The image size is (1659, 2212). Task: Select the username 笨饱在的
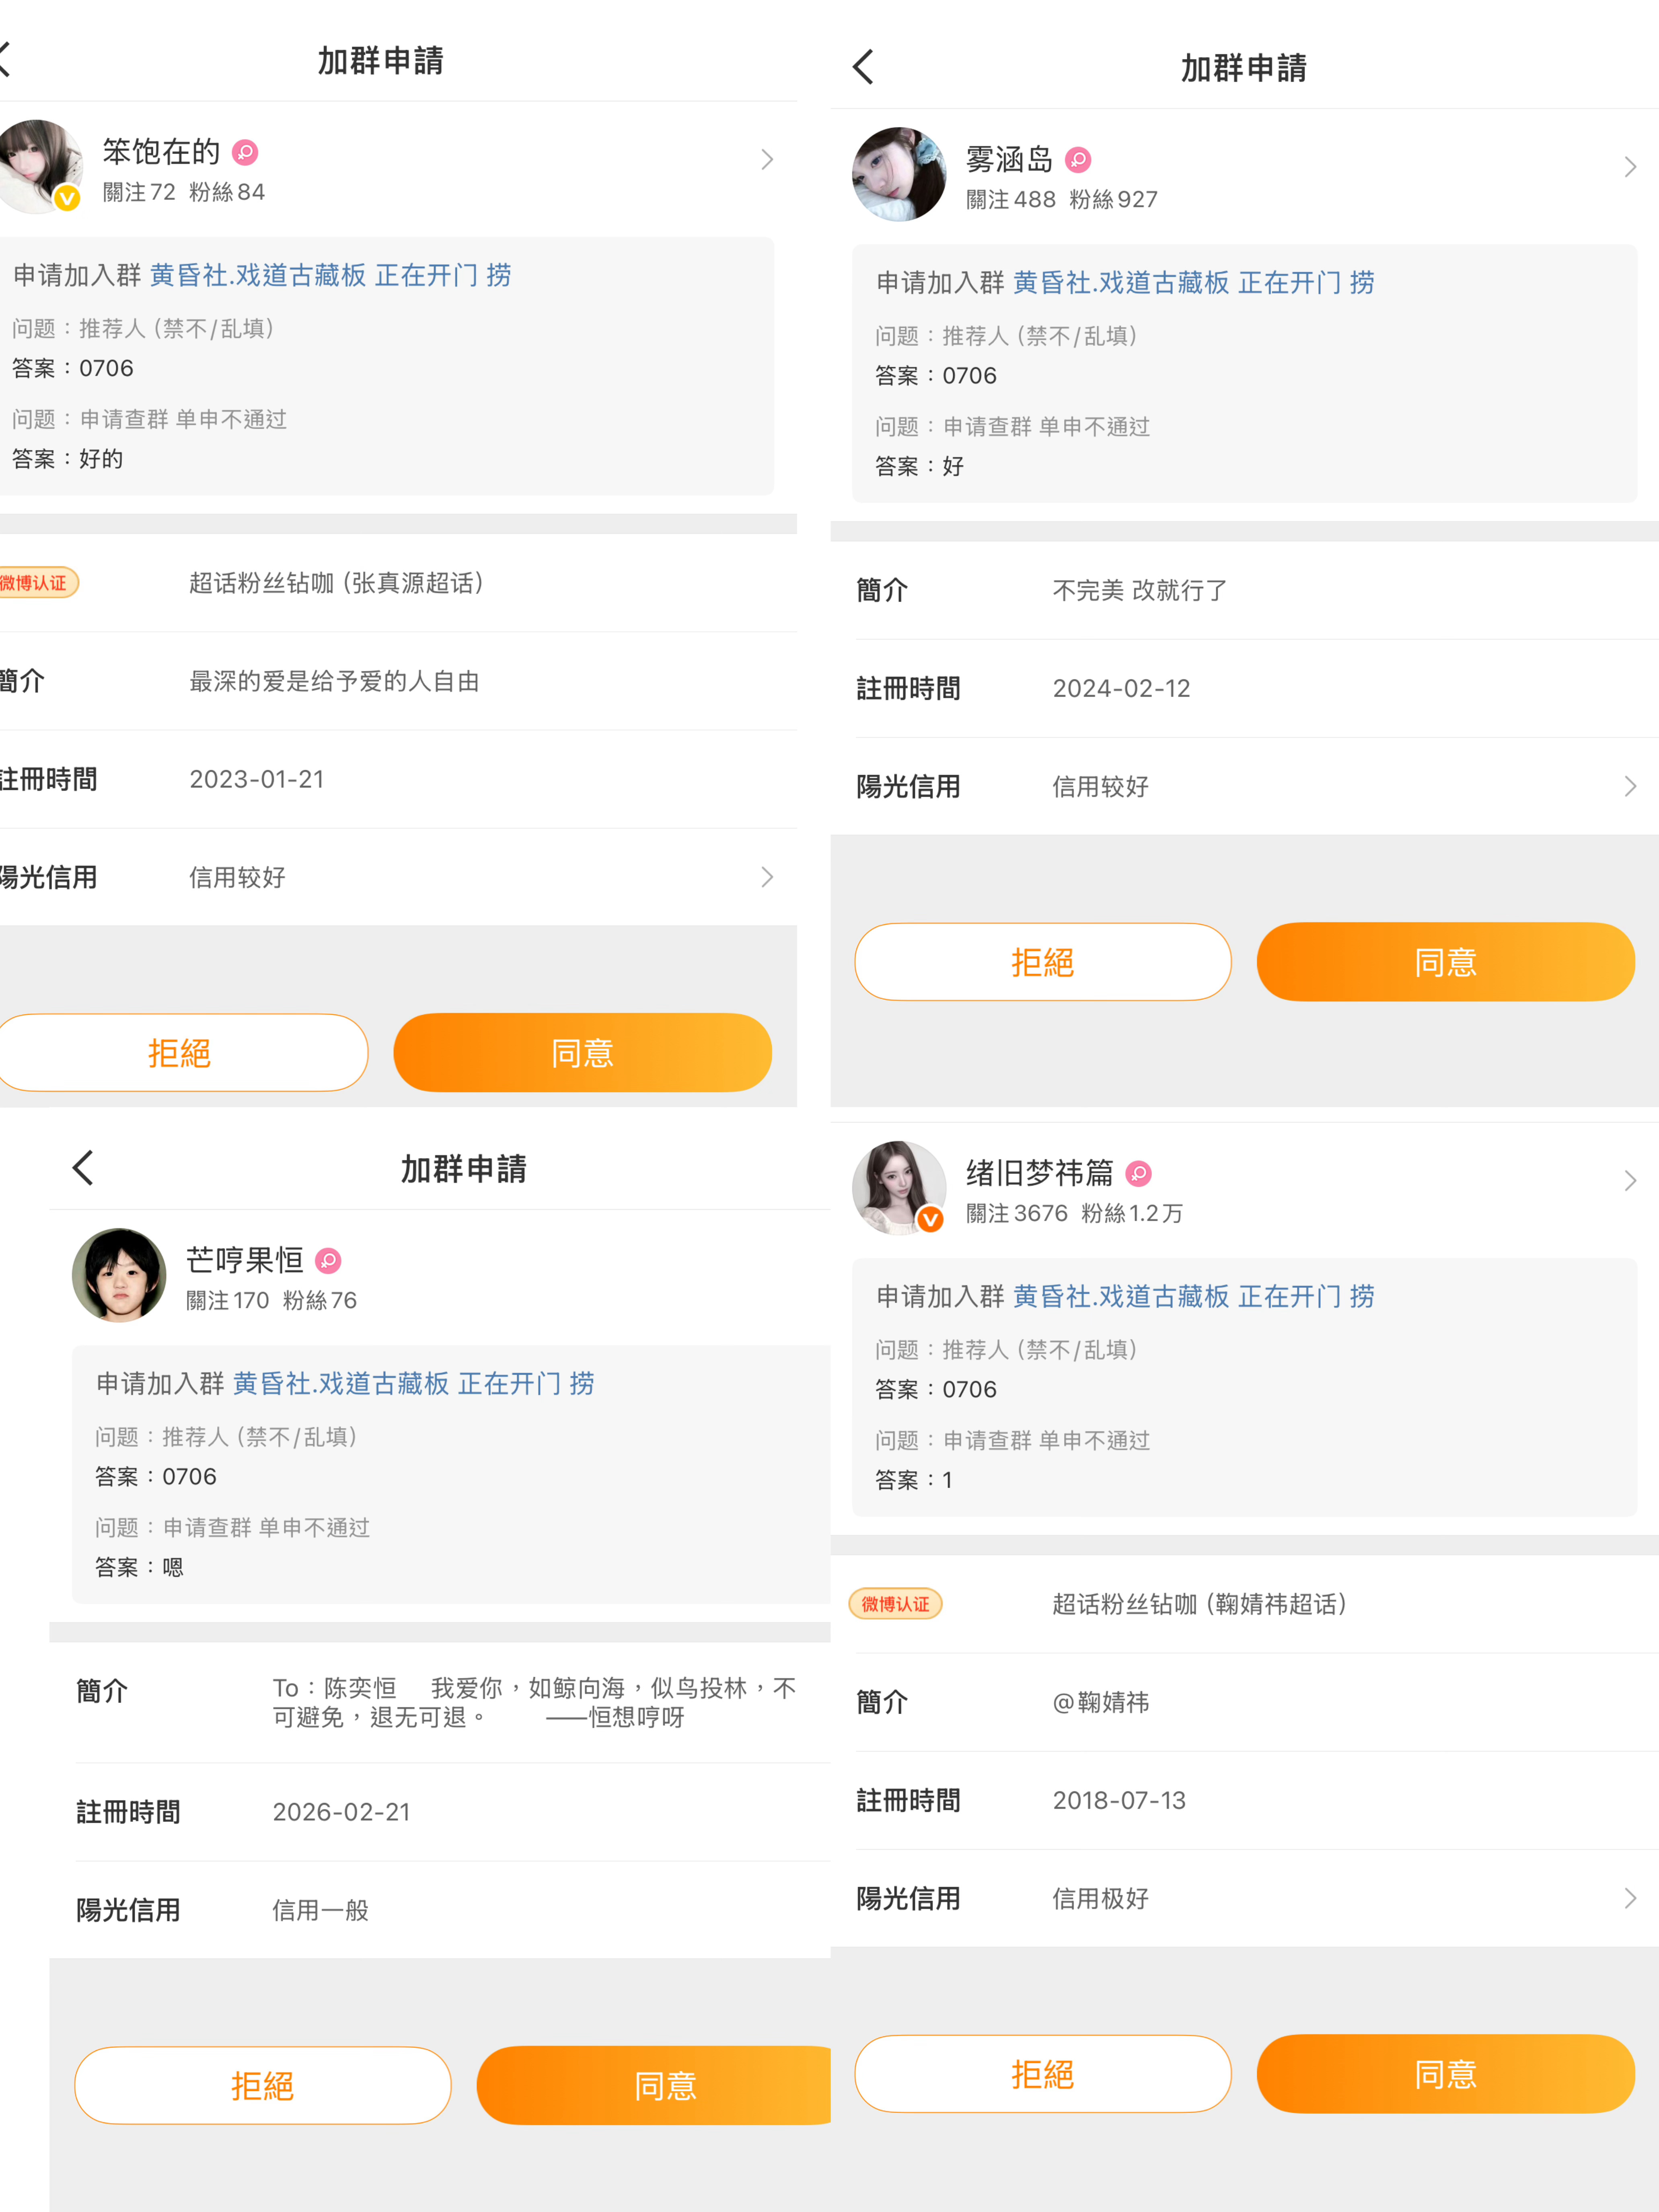(x=161, y=152)
